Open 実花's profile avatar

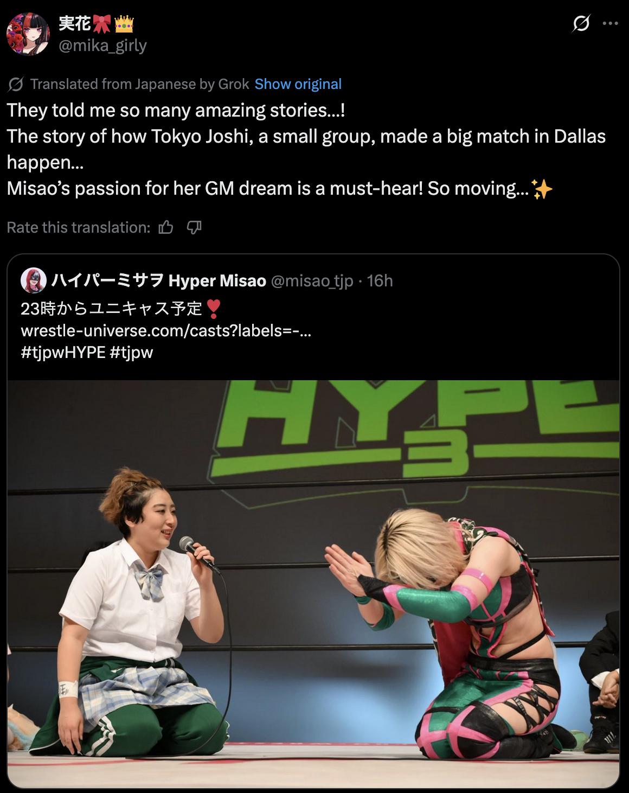pos(28,34)
